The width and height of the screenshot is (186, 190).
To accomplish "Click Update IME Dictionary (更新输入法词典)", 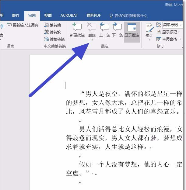I will coord(23,25).
